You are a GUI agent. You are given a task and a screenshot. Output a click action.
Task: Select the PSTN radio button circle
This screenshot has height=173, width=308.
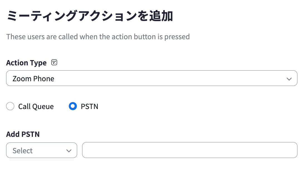pyautogui.click(x=73, y=106)
